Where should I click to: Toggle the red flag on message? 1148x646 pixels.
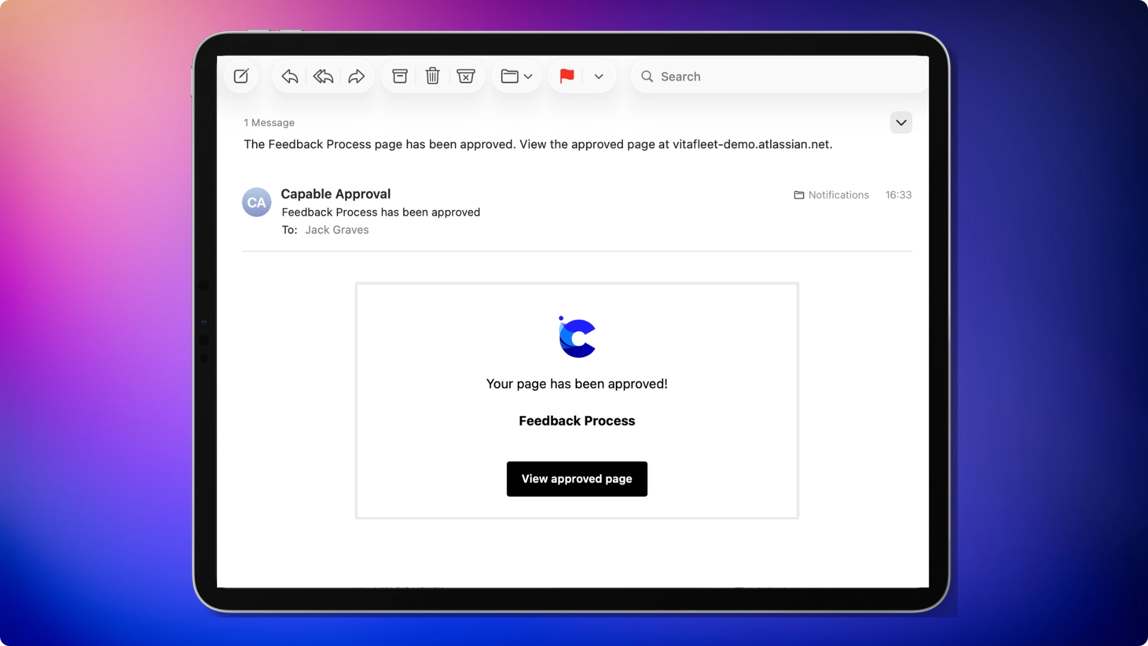pos(567,77)
